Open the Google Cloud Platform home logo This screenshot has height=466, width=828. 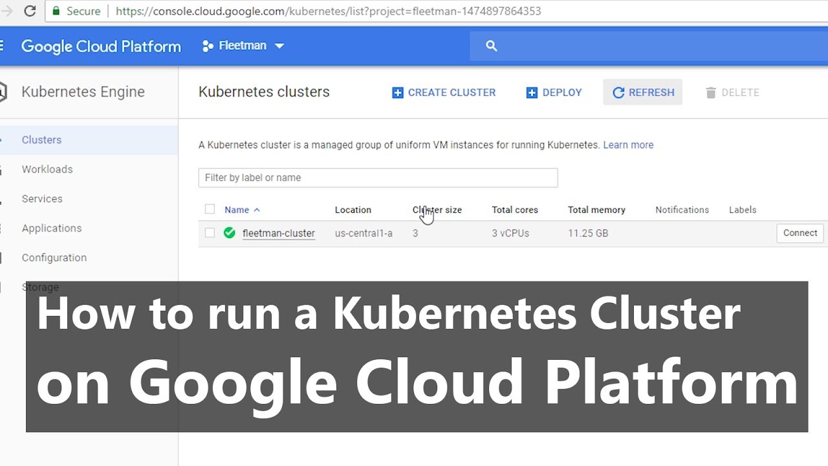point(101,47)
